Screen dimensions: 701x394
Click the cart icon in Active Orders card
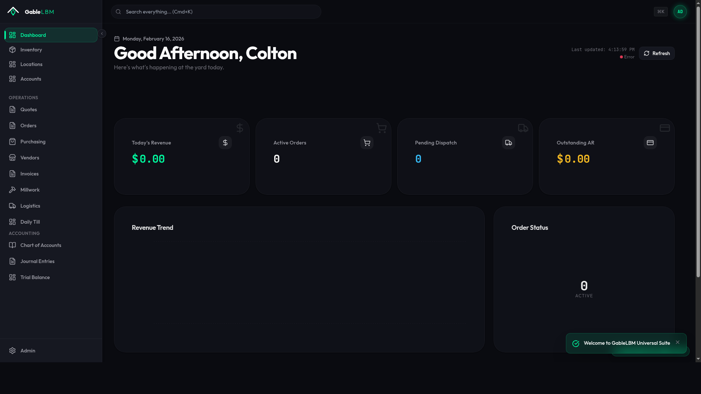click(367, 143)
